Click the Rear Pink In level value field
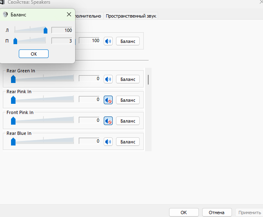 89,99
